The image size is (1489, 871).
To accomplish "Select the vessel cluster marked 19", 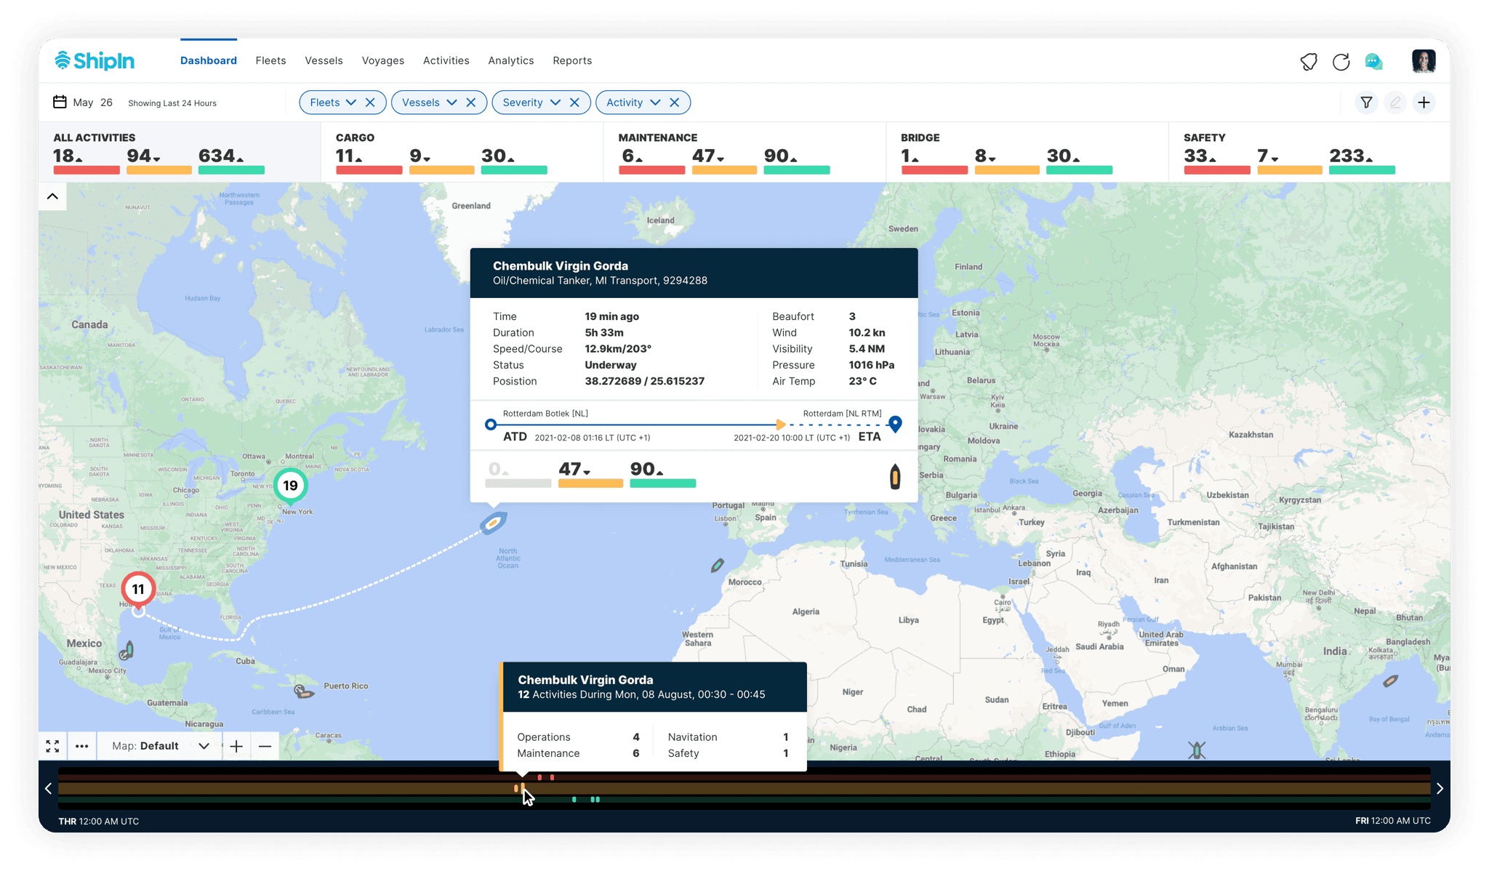I will 290,486.
